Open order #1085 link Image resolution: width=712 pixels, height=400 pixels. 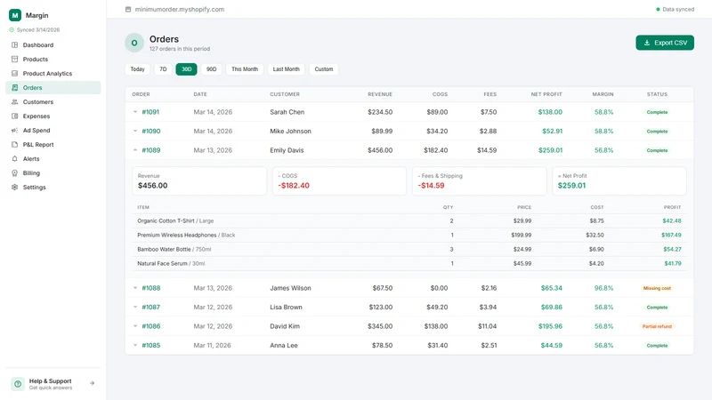150,345
